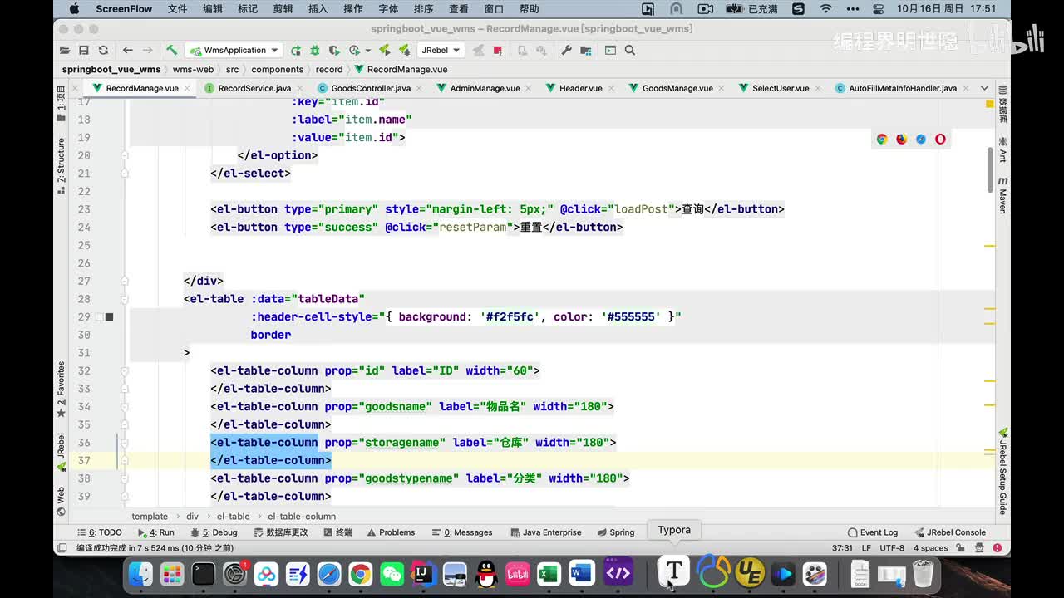Open Bilibili app from the Dock
This screenshot has width=1064, height=598.
pos(518,573)
